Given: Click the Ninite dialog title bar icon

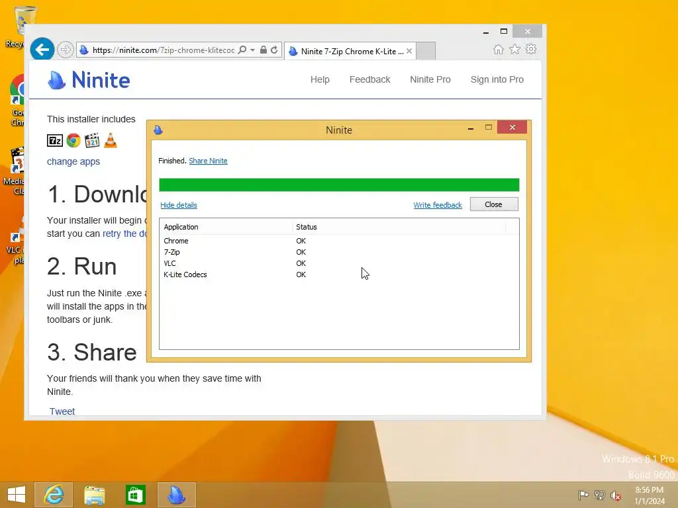Looking at the screenshot, I should tap(158, 130).
